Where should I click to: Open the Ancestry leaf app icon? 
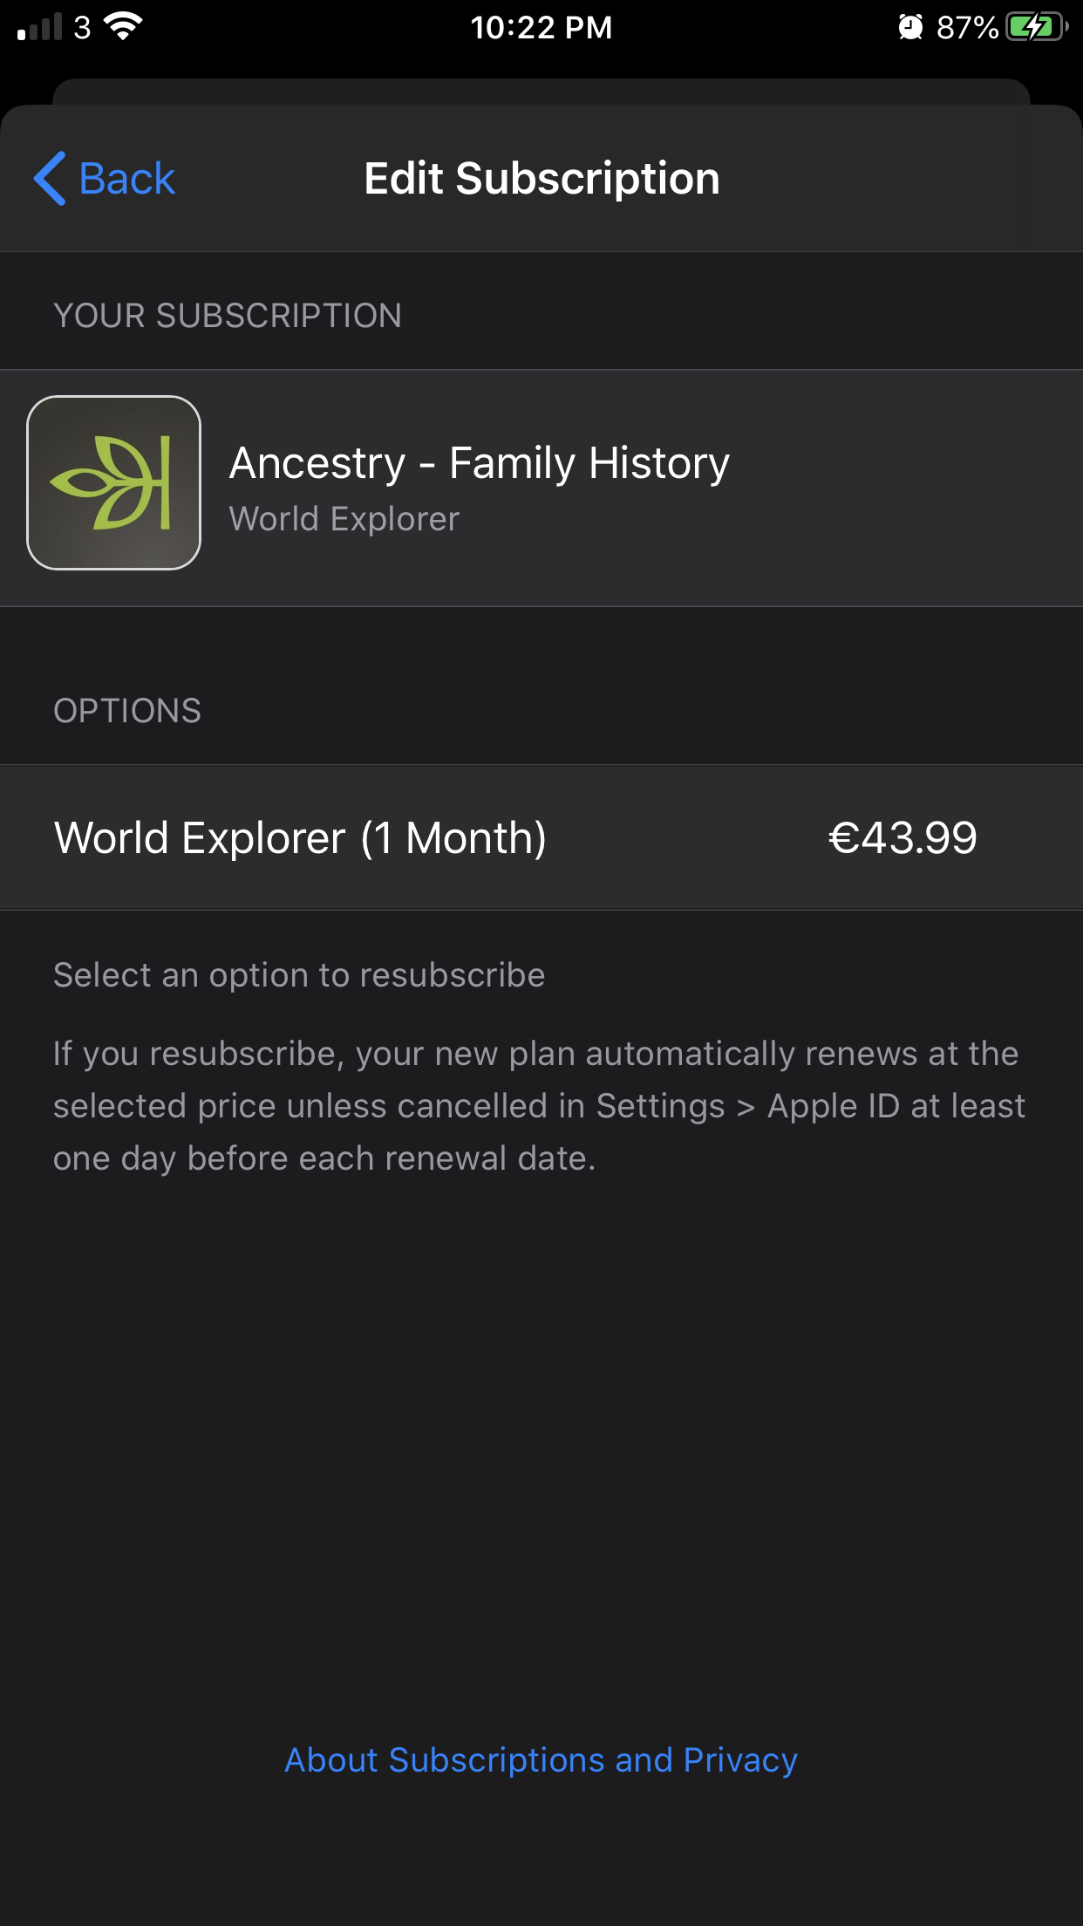coord(114,483)
